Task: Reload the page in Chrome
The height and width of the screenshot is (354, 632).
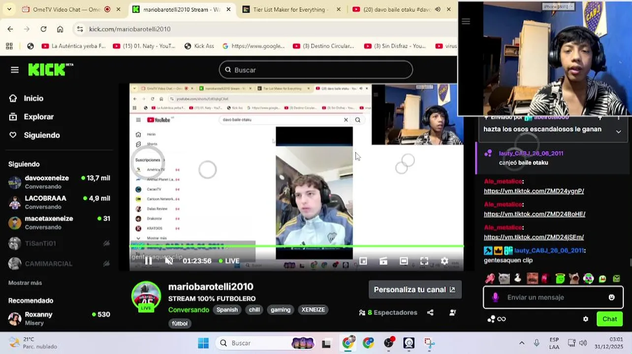Action: (x=43, y=29)
